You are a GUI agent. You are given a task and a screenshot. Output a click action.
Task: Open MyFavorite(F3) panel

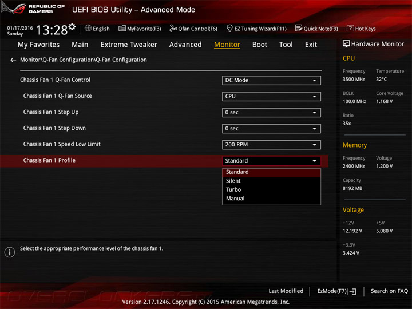[140, 29]
